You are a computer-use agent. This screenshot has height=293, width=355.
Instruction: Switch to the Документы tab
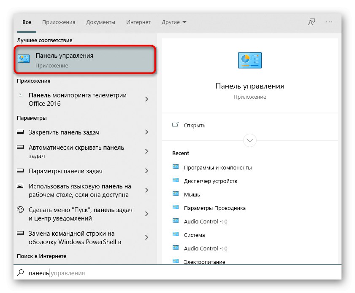click(100, 22)
